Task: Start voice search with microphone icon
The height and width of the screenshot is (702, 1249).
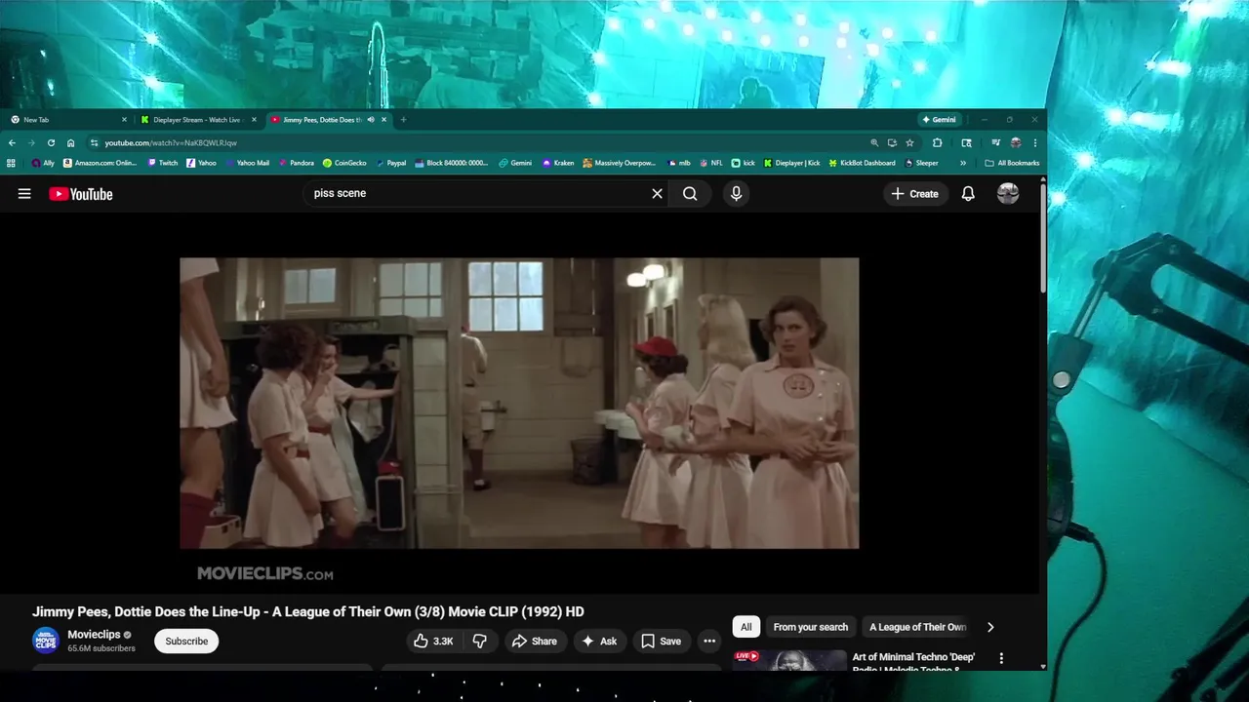Action: [x=736, y=194]
